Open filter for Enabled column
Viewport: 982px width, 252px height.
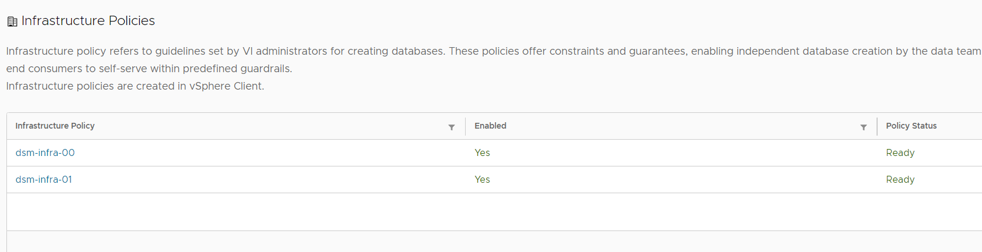coord(864,127)
